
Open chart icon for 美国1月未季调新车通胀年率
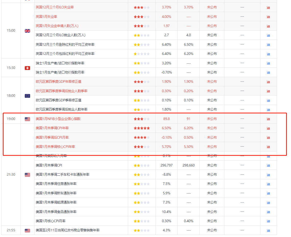coord(268,193)
